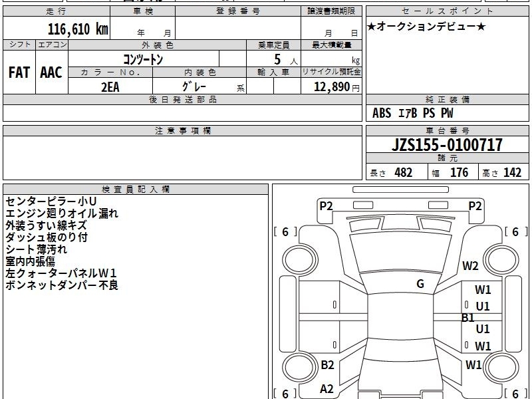Click the U1 mark just above B1
This screenshot has width=532, height=399.
tap(483, 307)
